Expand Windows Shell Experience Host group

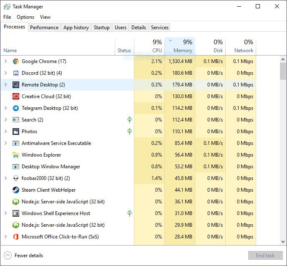[x=6, y=213]
